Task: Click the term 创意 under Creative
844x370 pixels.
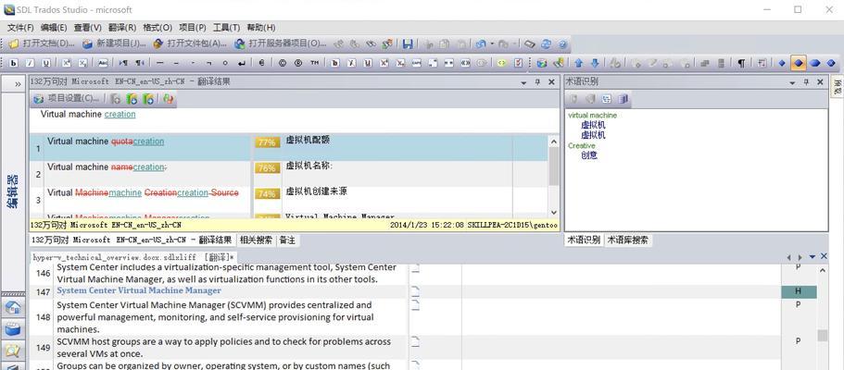Action: [x=589, y=155]
